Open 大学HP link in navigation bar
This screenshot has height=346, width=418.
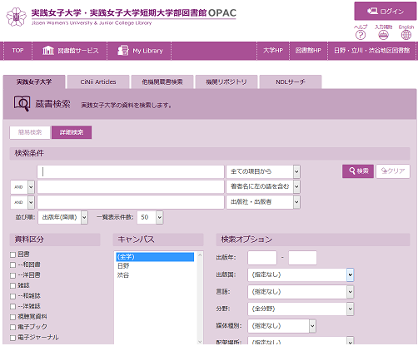(x=273, y=51)
